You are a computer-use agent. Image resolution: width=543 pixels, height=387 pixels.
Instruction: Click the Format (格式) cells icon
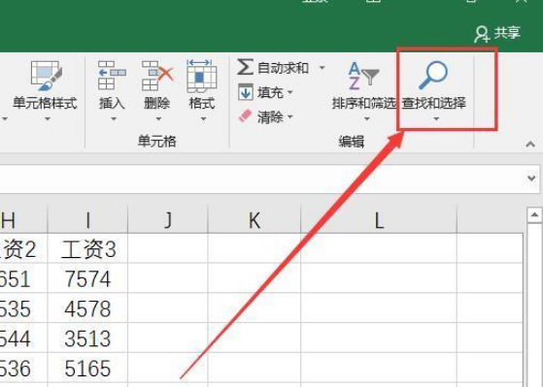coord(201,76)
